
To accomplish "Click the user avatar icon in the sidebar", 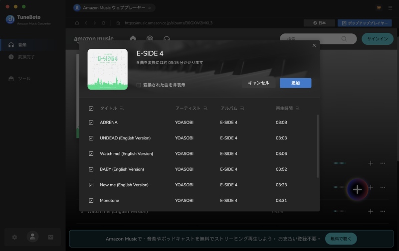I will (32, 237).
